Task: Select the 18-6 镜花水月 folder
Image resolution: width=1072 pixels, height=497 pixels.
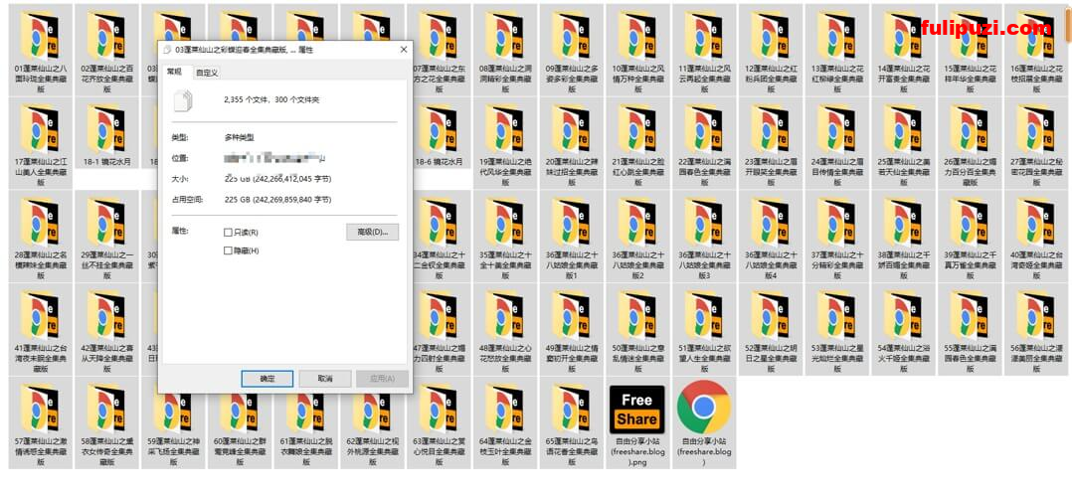Action: 439,133
